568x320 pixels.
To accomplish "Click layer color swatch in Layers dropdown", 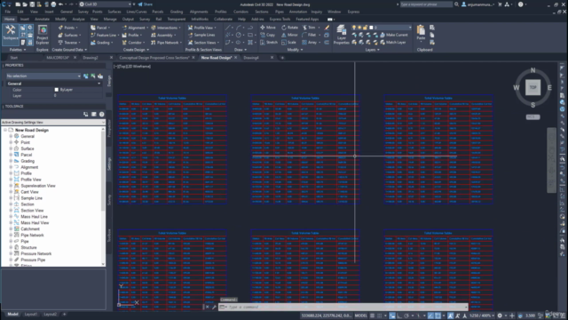I will [371, 28].
